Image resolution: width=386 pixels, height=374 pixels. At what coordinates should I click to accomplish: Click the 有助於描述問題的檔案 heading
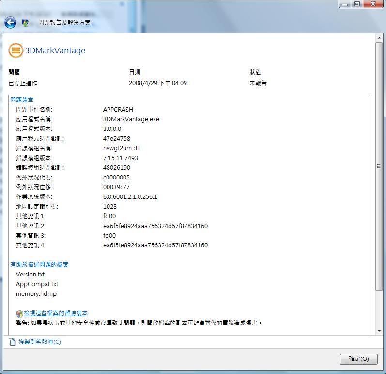click(x=39, y=264)
